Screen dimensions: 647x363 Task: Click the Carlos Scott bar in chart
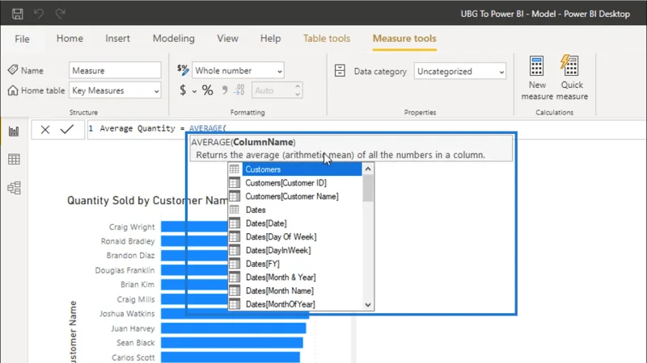(230, 357)
